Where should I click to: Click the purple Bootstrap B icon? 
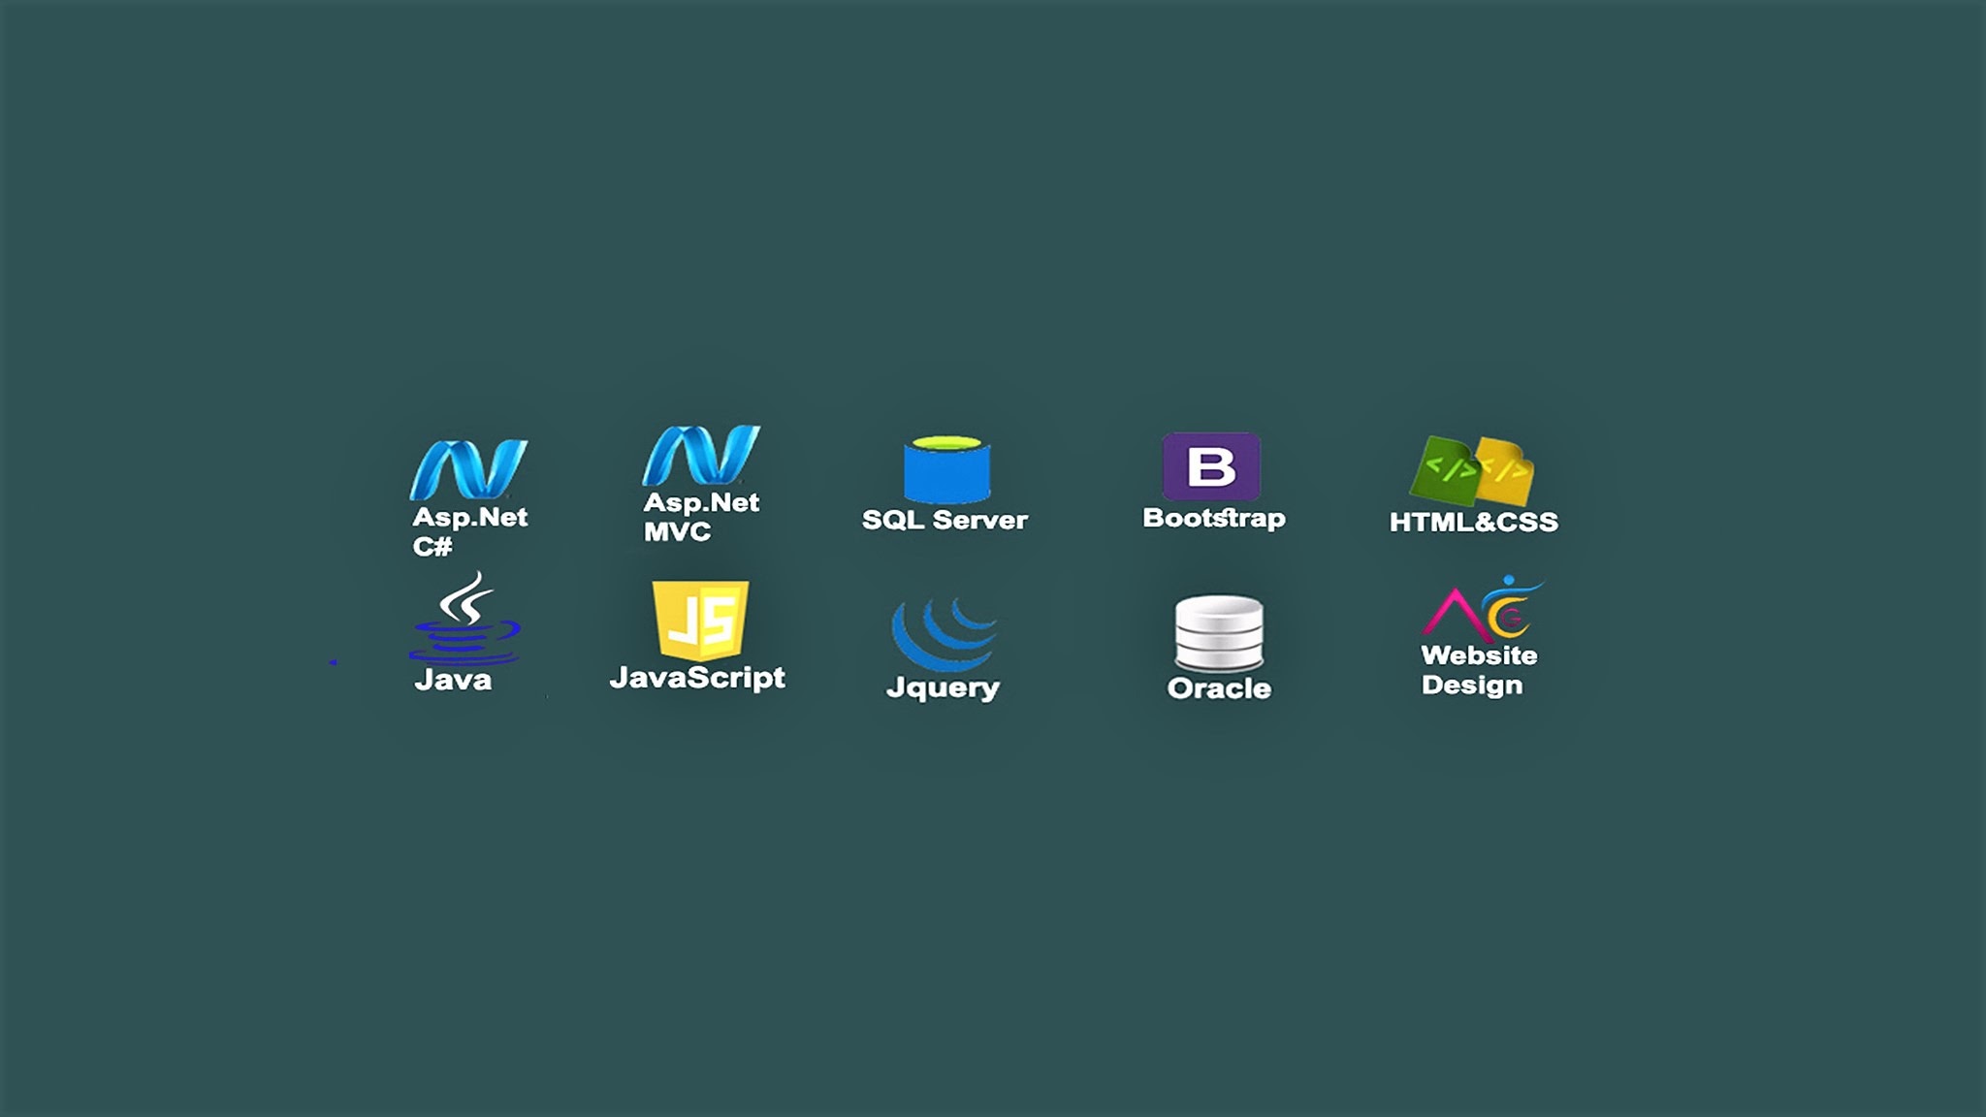click(1211, 466)
